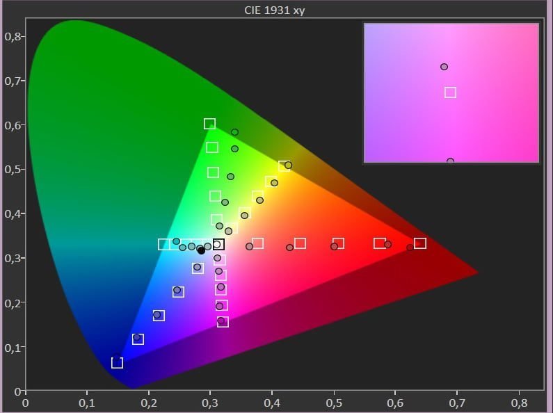553x413 pixels.
Task: Click the topmost measured green circle
Action: (x=235, y=132)
